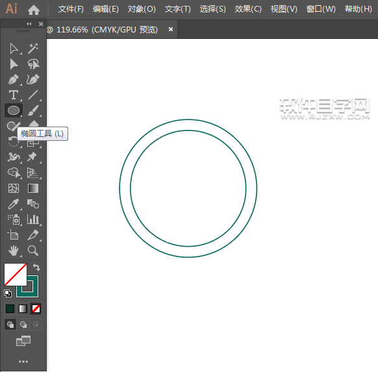This screenshot has width=378, height=372.
Task: Collapse the tools panel with double arrows
Action: point(29,24)
